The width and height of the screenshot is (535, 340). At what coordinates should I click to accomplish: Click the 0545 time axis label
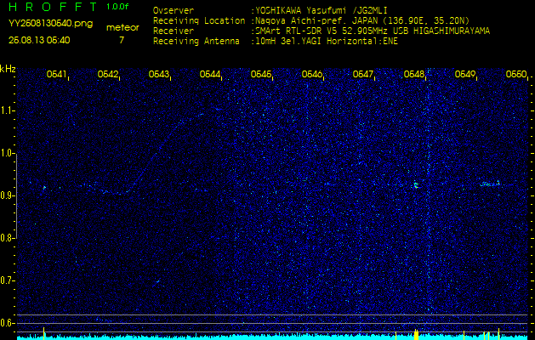pyautogui.click(x=260, y=74)
